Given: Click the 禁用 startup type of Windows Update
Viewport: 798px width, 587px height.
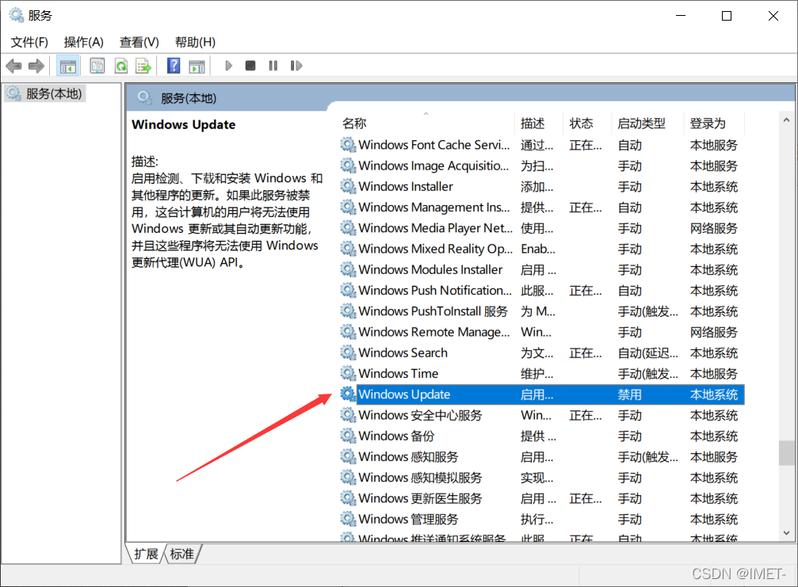Looking at the screenshot, I should tap(629, 395).
